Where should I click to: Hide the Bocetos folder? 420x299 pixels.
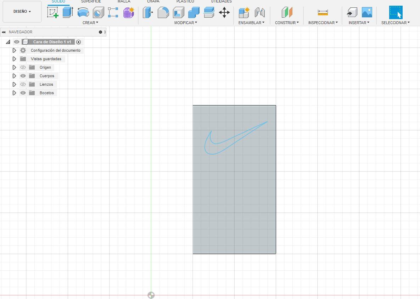pos(23,93)
